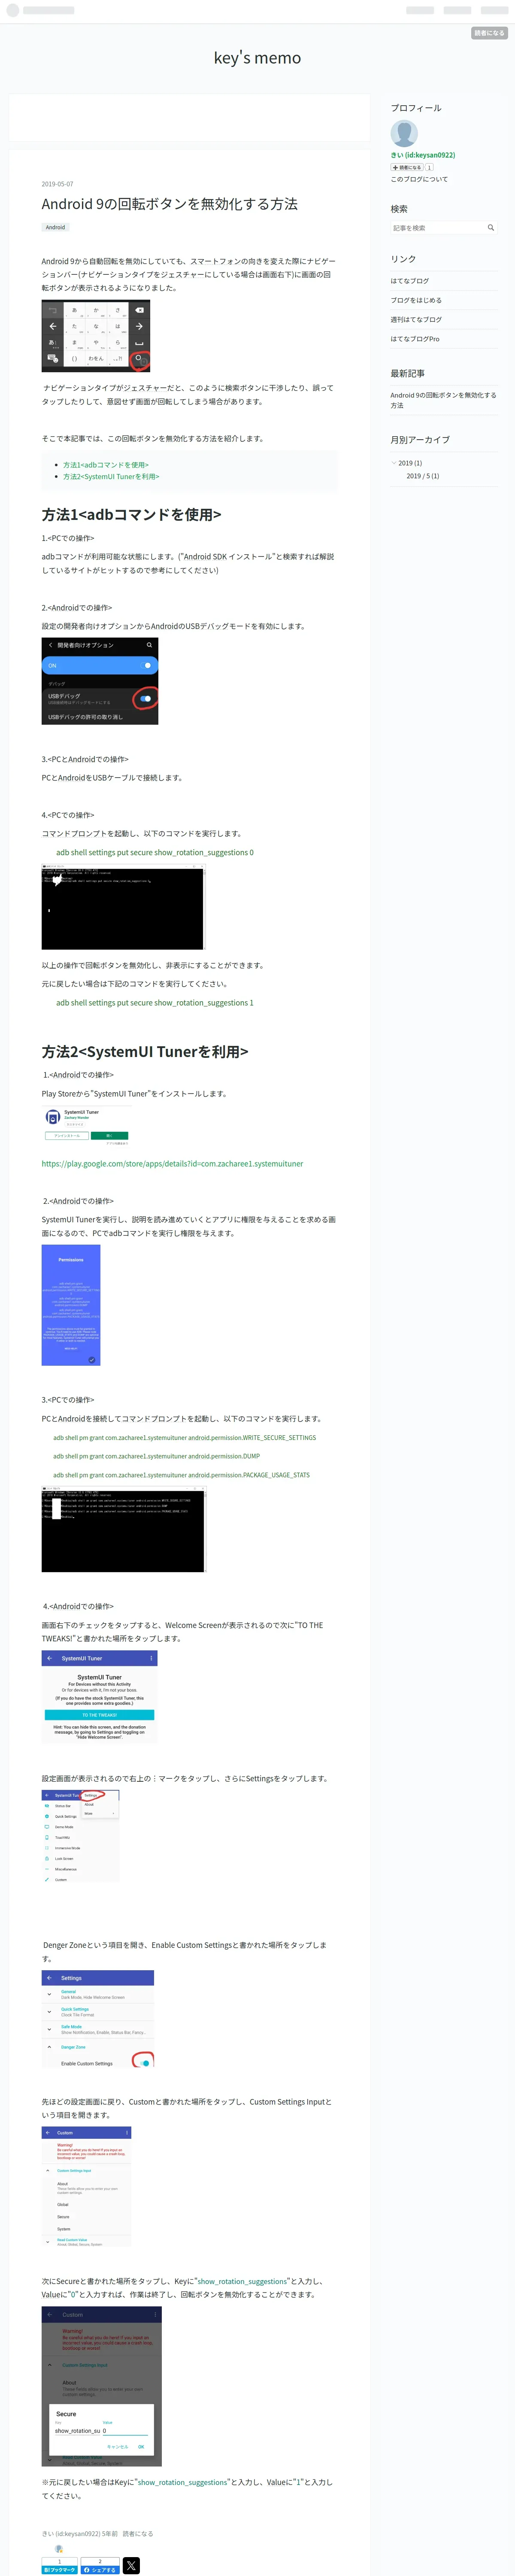
Task: Click heading 方法2<SystemUI Tunerを利用>
Action: pyautogui.click(x=145, y=1052)
